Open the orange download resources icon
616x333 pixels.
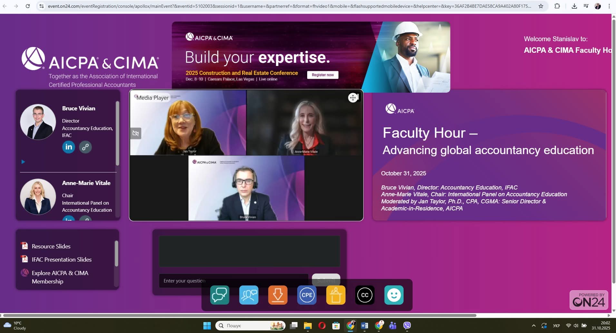pos(278,295)
